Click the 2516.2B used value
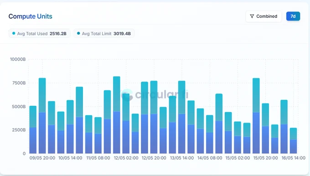Image resolution: width=310 pixels, height=176 pixels. click(x=58, y=34)
